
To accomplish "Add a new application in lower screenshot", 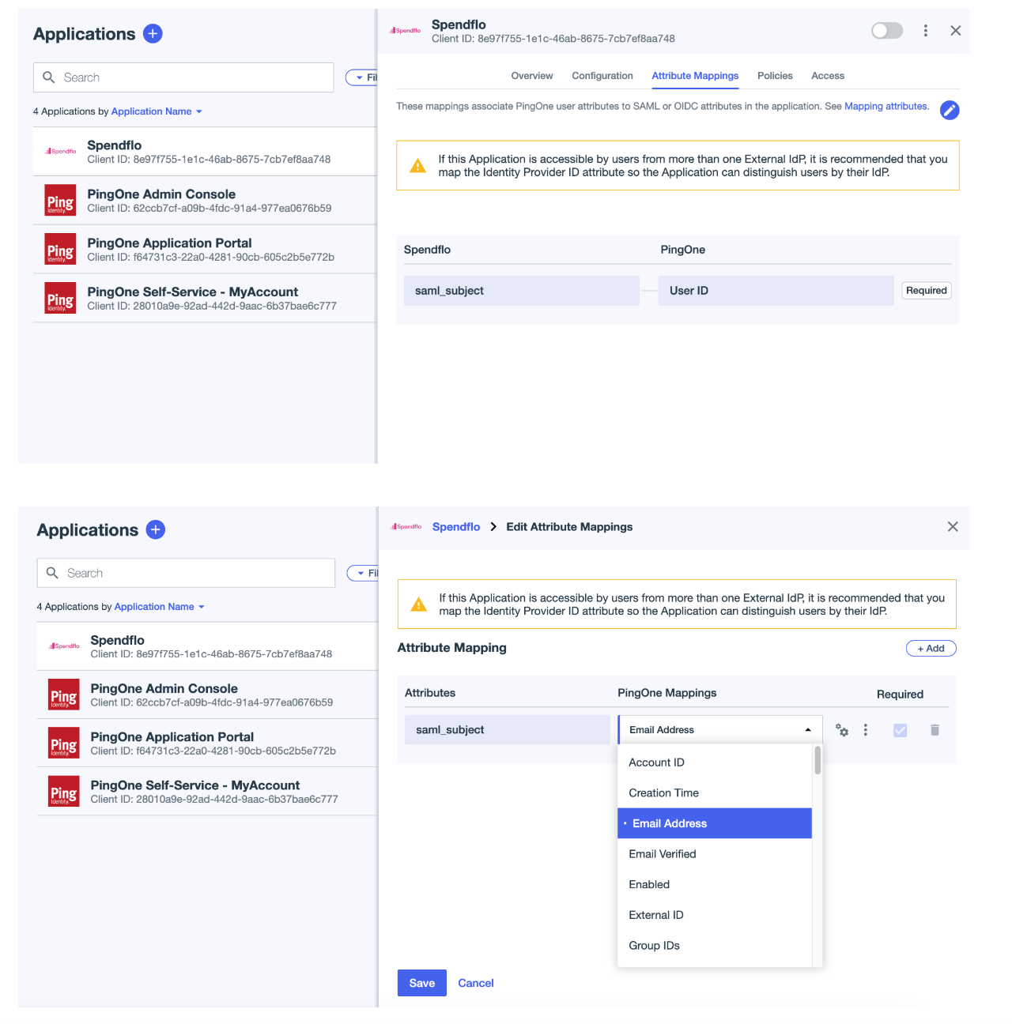I will click(156, 529).
